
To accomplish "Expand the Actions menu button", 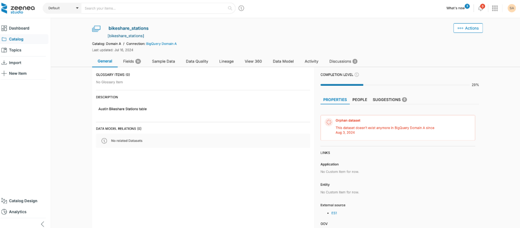I will [468, 28].
